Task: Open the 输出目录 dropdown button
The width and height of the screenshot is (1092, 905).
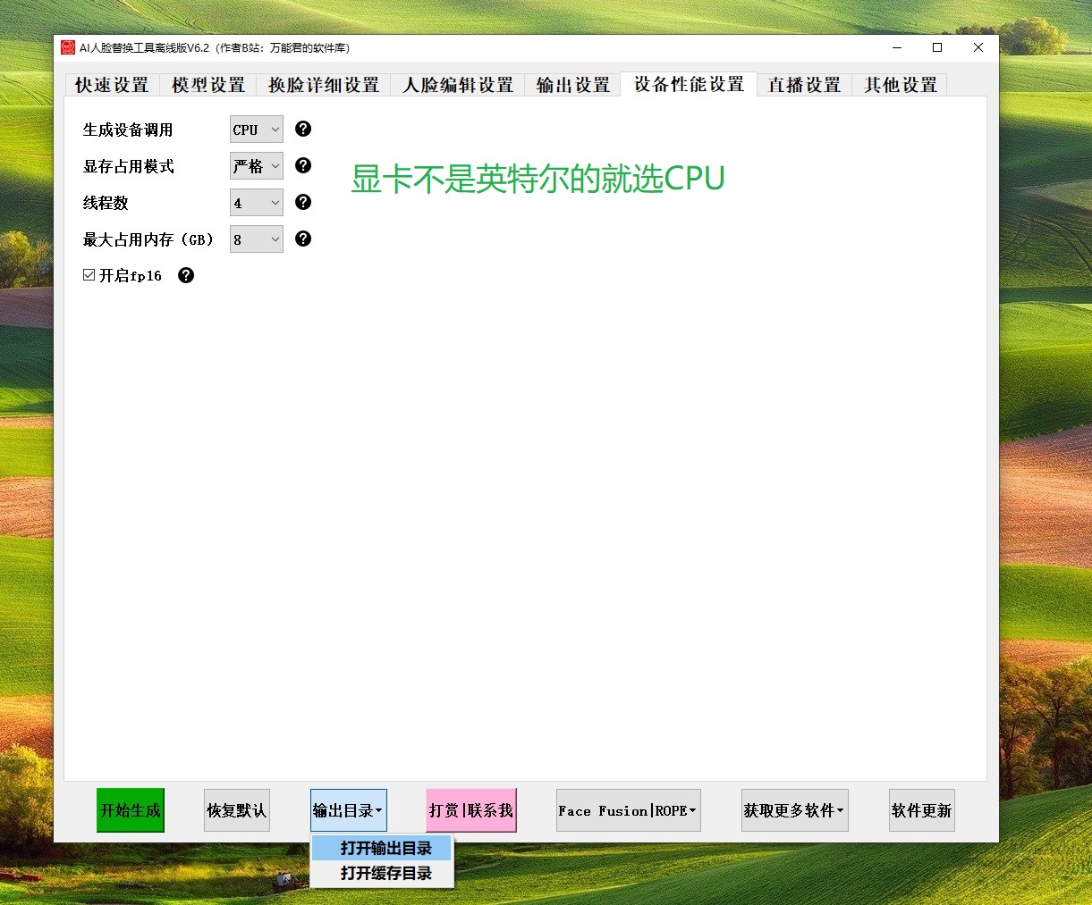Action: (x=349, y=810)
